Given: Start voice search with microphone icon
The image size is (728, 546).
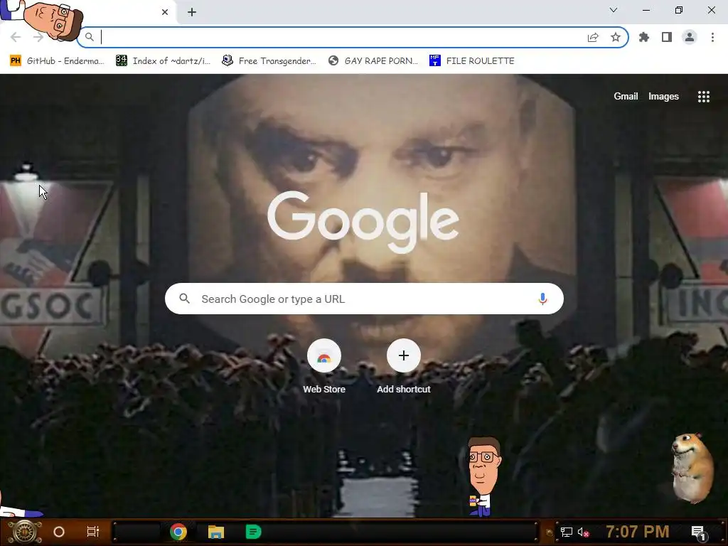Looking at the screenshot, I should [542, 299].
